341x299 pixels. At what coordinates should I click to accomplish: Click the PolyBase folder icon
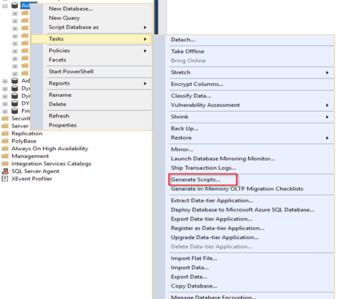[5, 141]
